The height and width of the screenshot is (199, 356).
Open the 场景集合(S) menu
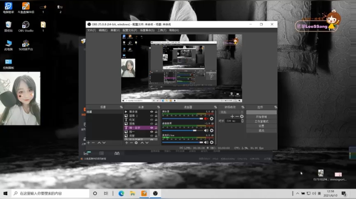(147, 31)
